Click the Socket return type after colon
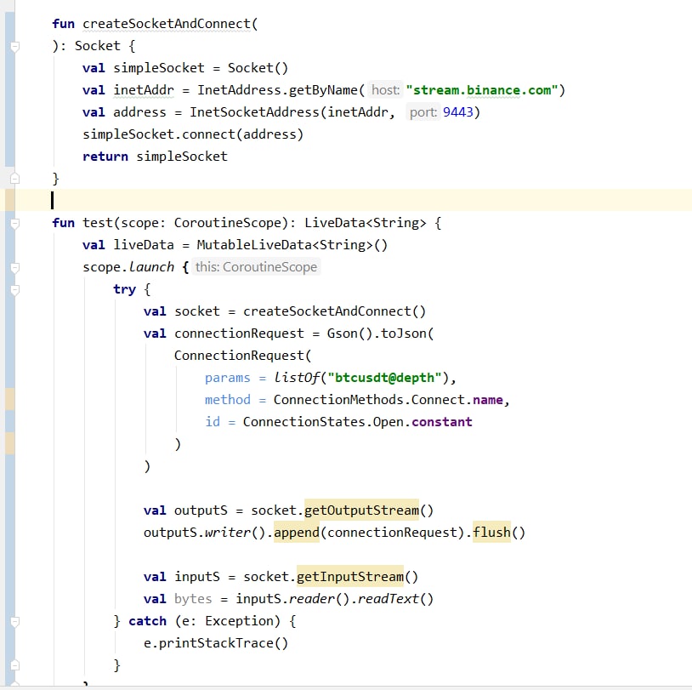This screenshot has height=690, width=692. pos(98,46)
